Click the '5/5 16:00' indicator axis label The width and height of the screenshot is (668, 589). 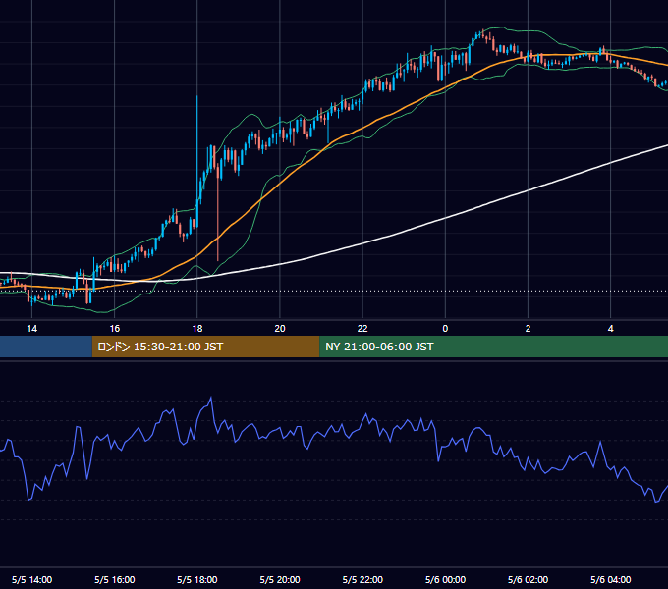pos(115,580)
